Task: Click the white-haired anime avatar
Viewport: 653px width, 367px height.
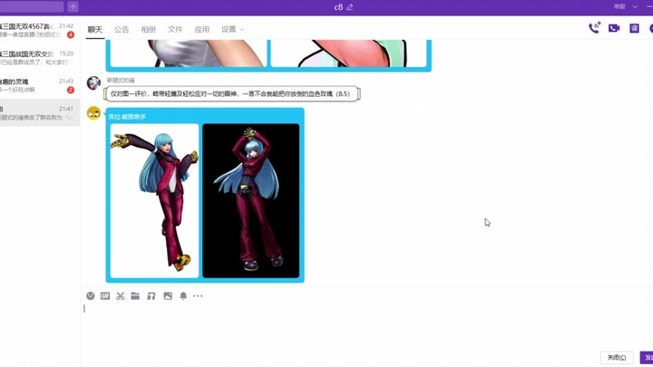Action: coord(93,82)
